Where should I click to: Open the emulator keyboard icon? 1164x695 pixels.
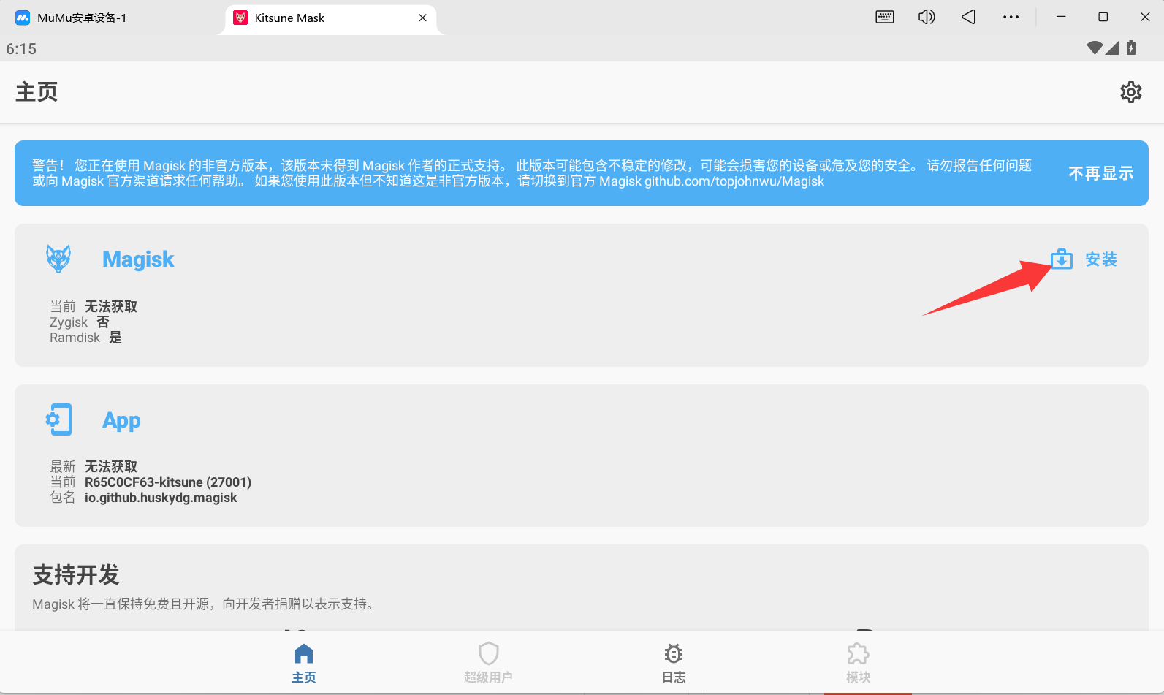(x=885, y=17)
